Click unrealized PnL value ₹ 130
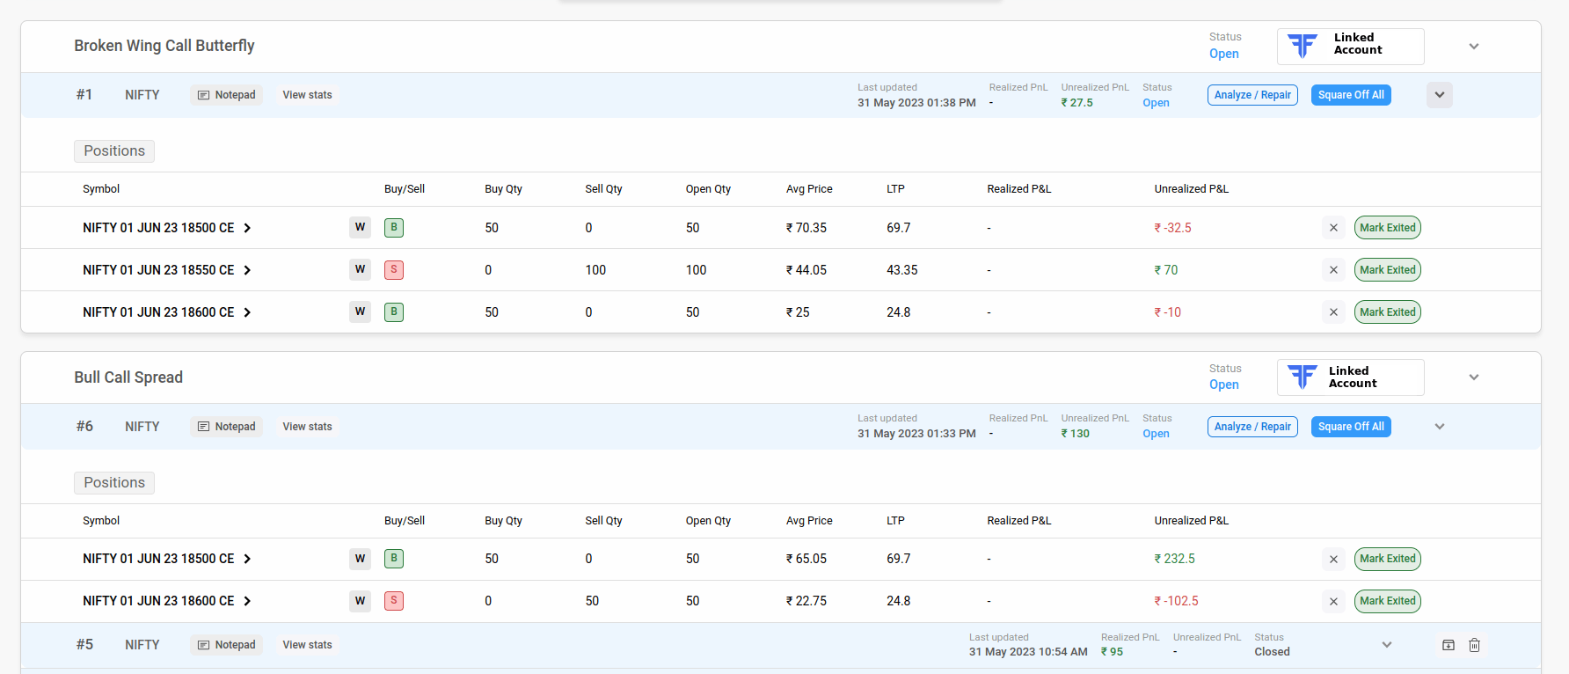The height and width of the screenshot is (674, 1569). (1075, 434)
